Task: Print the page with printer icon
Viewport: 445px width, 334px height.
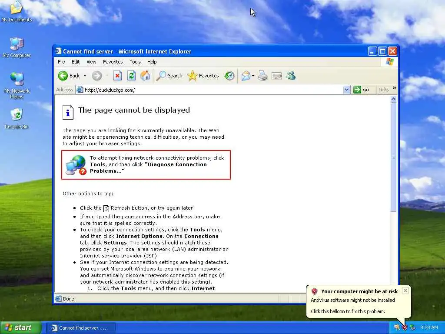Action: [263, 76]
